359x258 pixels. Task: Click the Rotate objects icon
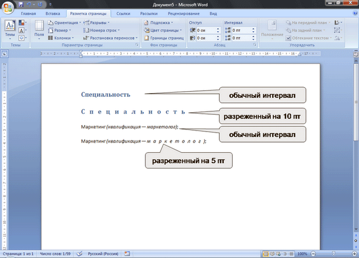337,38
